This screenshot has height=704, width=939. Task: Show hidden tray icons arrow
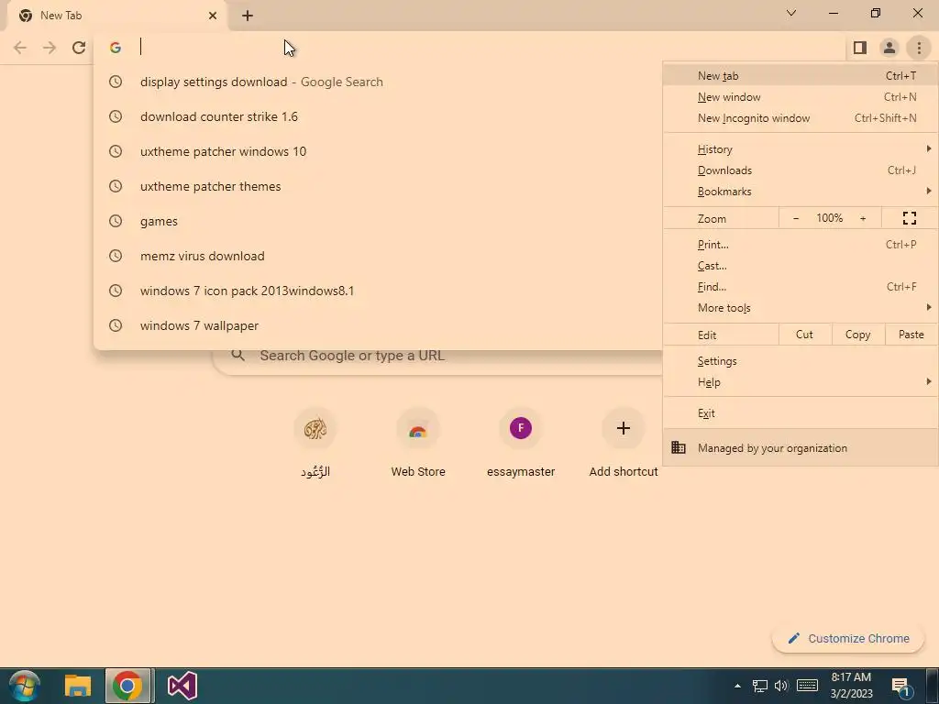pos(738,686)
